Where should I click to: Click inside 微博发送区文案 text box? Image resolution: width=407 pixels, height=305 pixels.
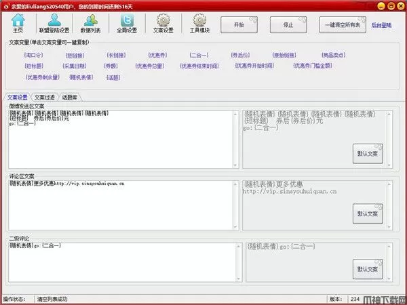pos(121,139)
